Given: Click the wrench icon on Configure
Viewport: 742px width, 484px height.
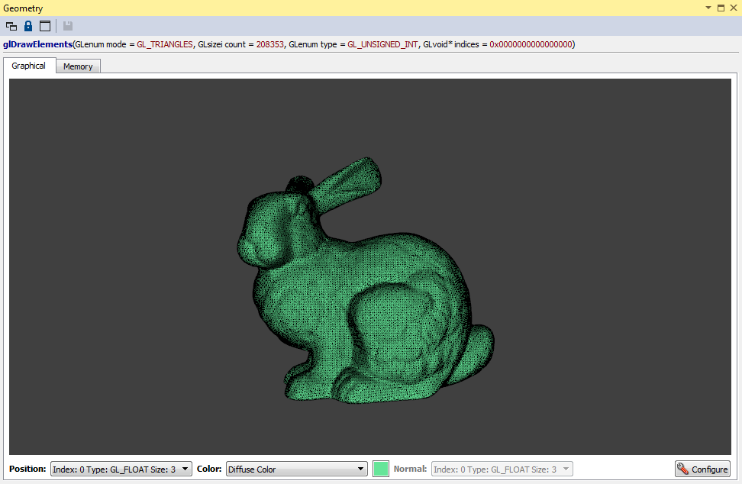Looking at the screenshot, I should coord(682,469).
